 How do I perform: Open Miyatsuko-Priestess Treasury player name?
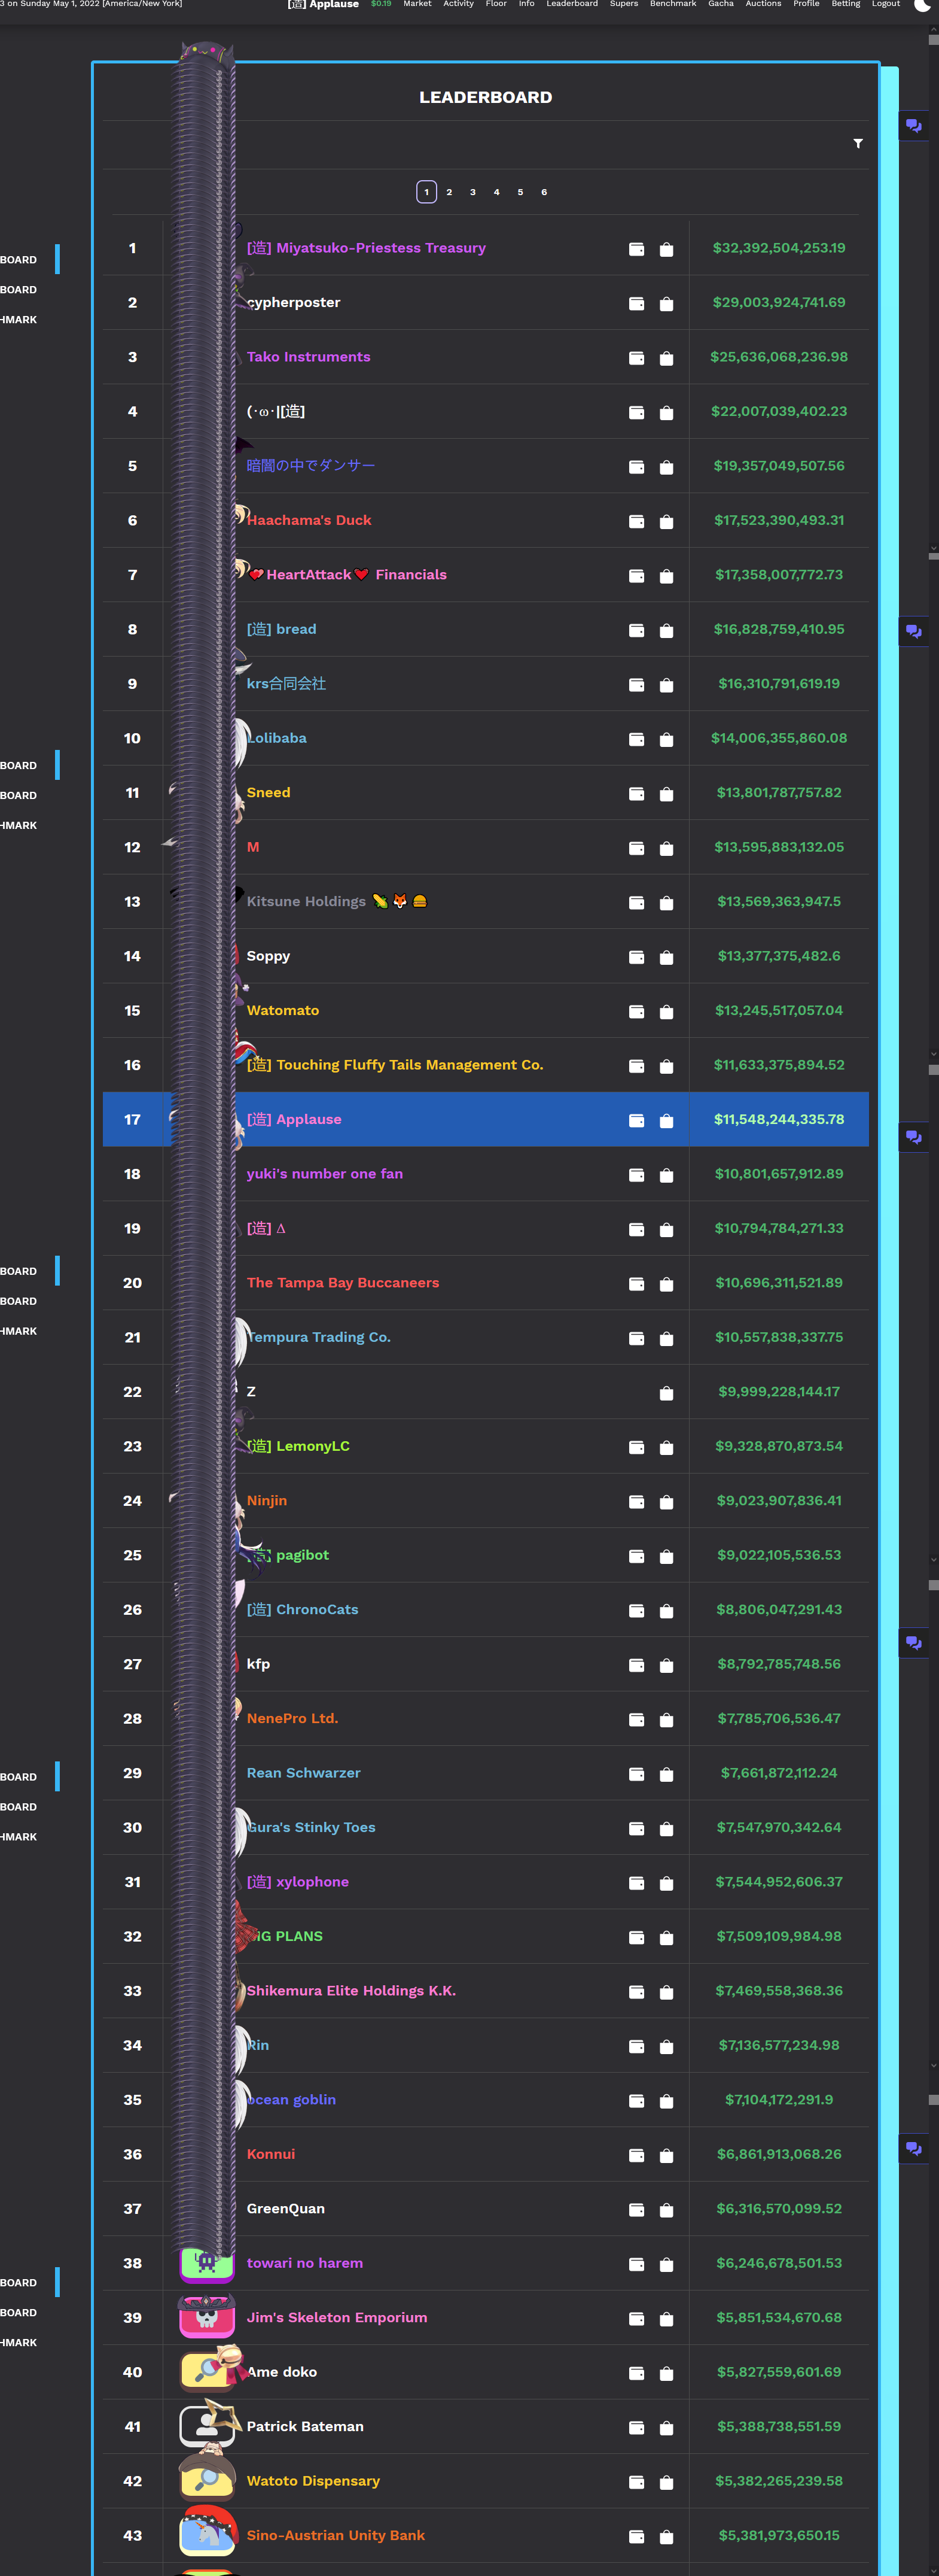pos(365,248)
